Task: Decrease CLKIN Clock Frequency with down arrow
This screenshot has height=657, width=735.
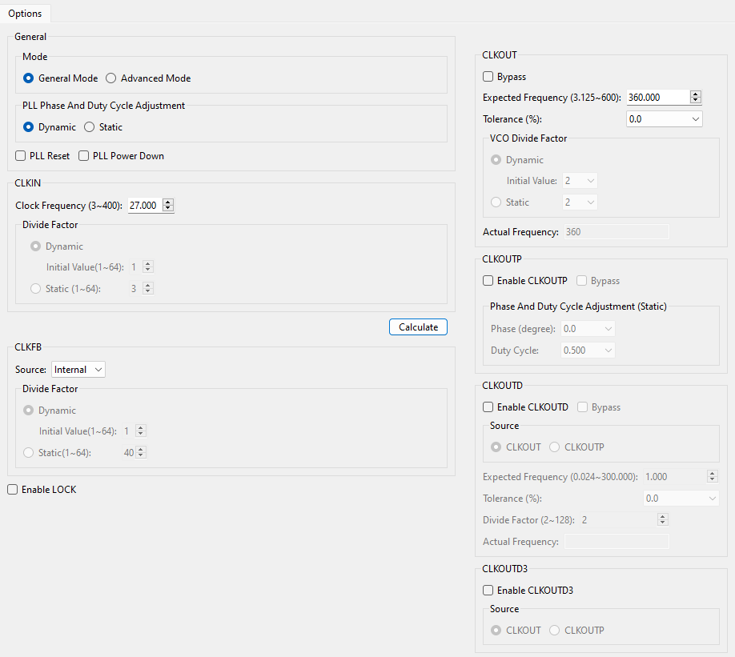Action: click(x=167, y=209)
